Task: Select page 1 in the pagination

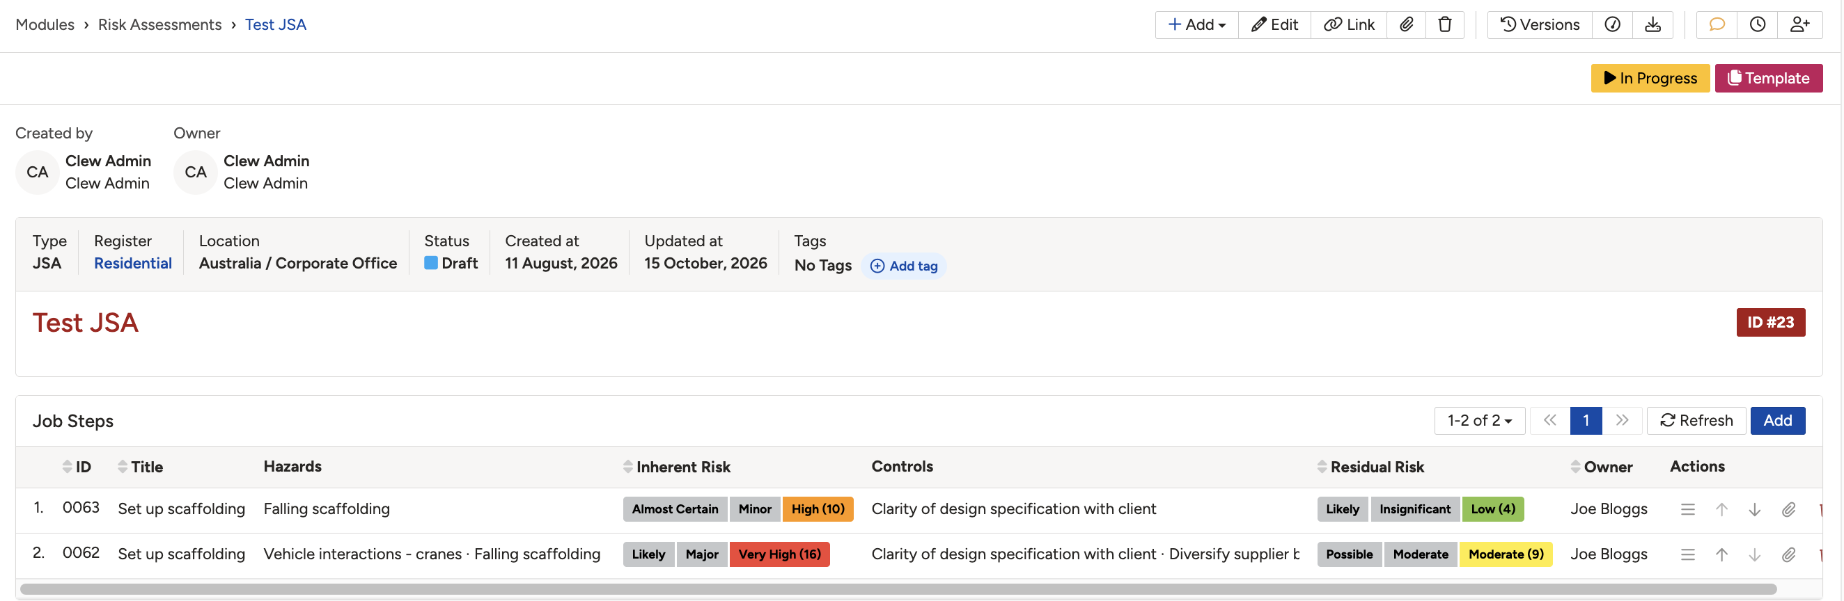Action: point(1586,421)
